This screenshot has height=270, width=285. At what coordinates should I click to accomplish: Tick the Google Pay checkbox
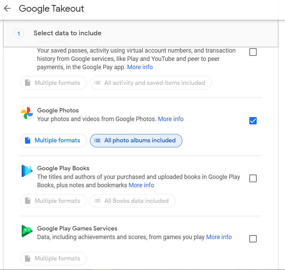[x=253, y=52]
